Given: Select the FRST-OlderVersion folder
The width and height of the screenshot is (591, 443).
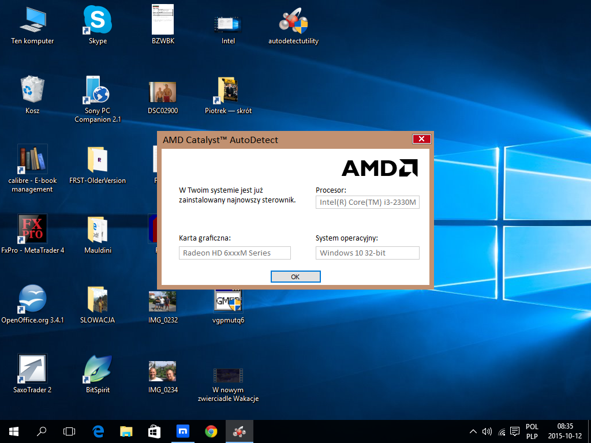Looking at the screenshot, I should point(98,165).
